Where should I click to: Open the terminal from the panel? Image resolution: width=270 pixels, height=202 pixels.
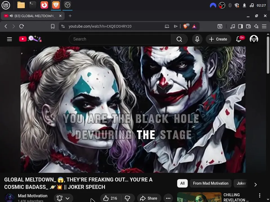pyautogui.click(x=33, y=5)
